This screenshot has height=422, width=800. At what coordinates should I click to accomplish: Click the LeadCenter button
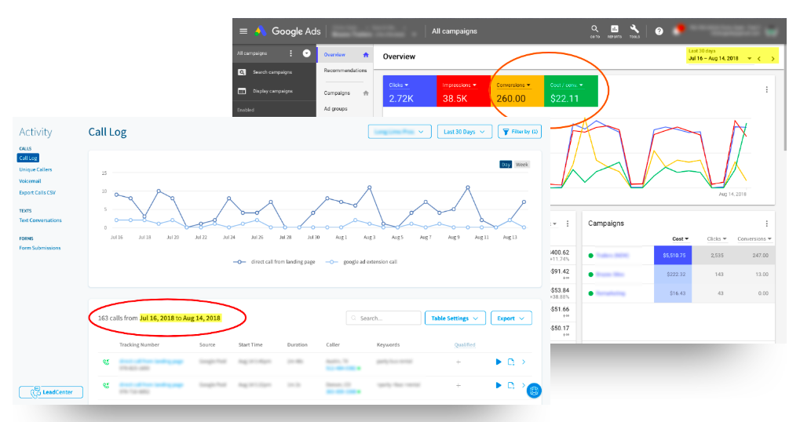[x=51, y=391]
